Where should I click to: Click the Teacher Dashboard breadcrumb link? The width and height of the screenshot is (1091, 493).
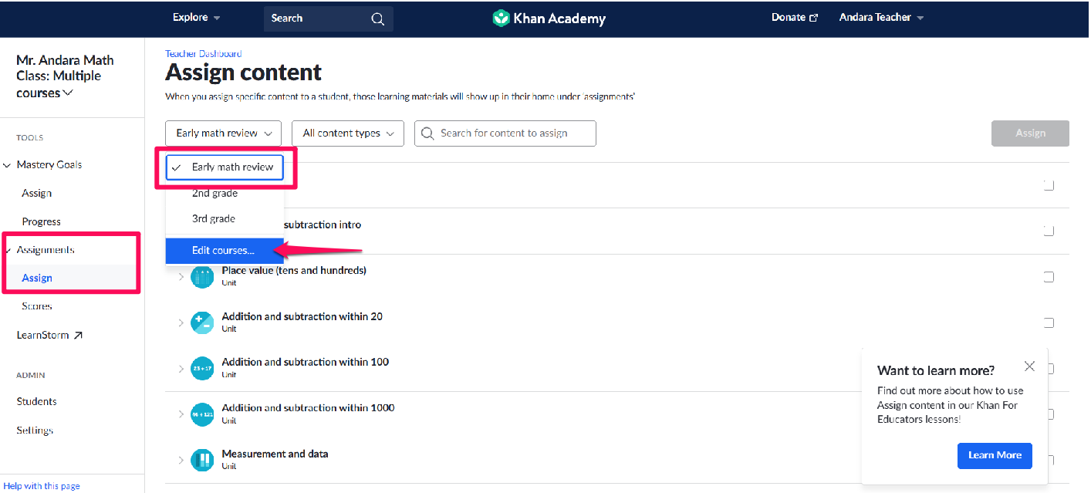[x=203, y=54]
